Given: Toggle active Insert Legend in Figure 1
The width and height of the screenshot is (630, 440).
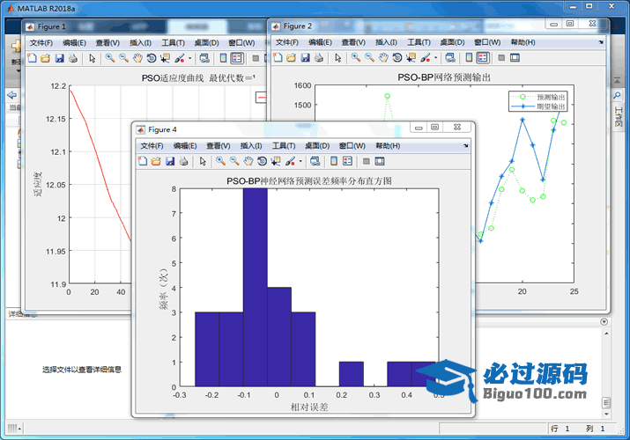Looking at the screenshot, I should pos(237,59).
